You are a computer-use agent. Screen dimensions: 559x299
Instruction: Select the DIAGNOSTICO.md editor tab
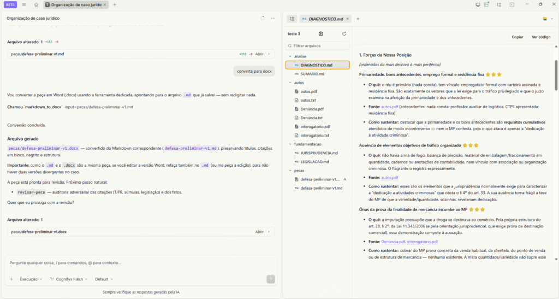(325, 19)
